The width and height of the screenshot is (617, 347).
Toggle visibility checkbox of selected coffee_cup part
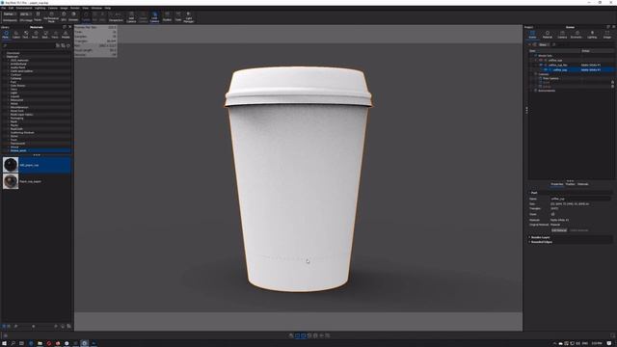(x=546, y=69)
